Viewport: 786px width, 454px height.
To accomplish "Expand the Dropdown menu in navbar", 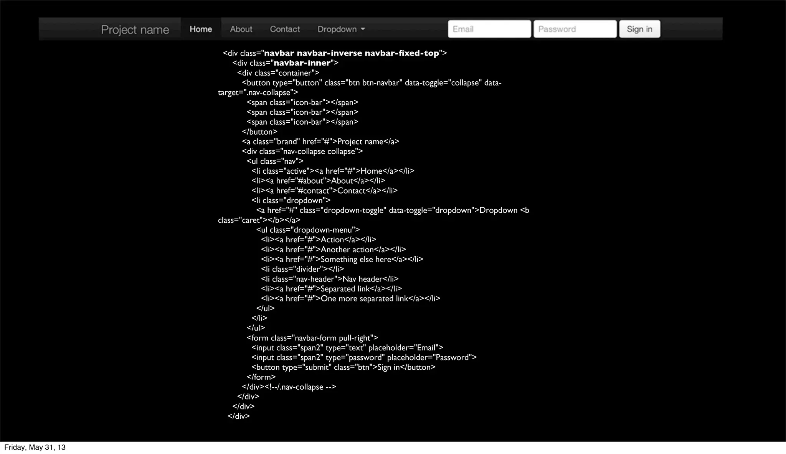I will tap(341, 29).
